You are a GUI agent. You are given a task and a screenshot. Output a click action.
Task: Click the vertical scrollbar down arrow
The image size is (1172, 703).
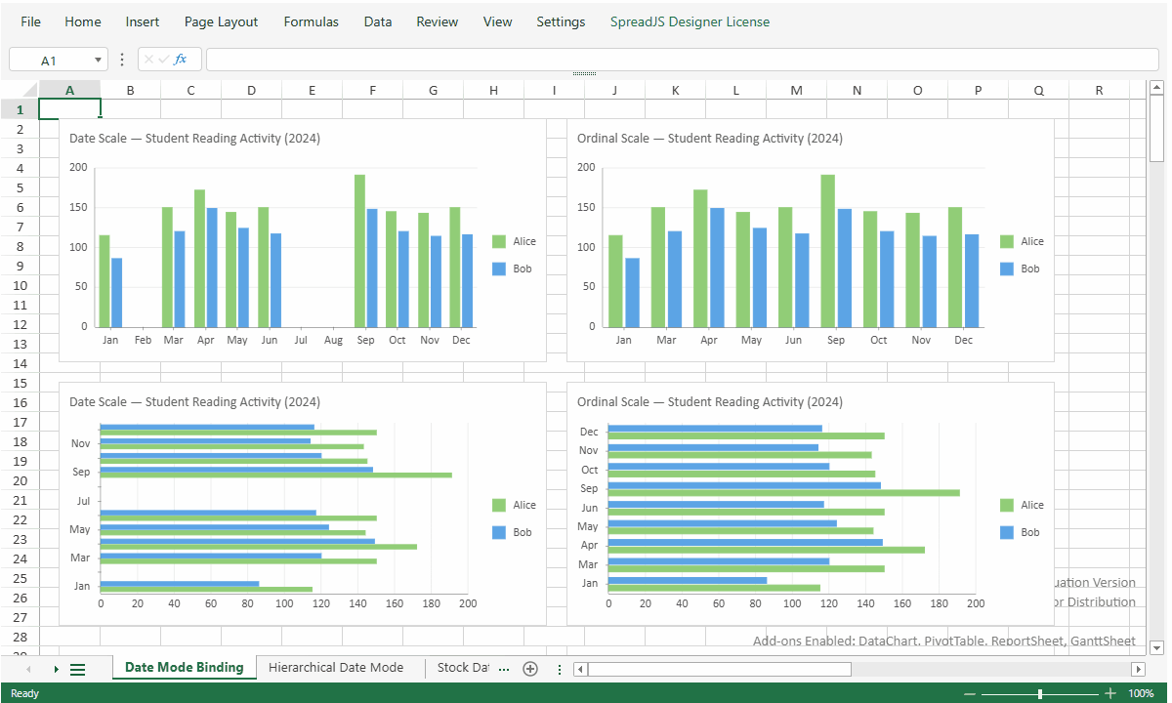pos(1157,646)
